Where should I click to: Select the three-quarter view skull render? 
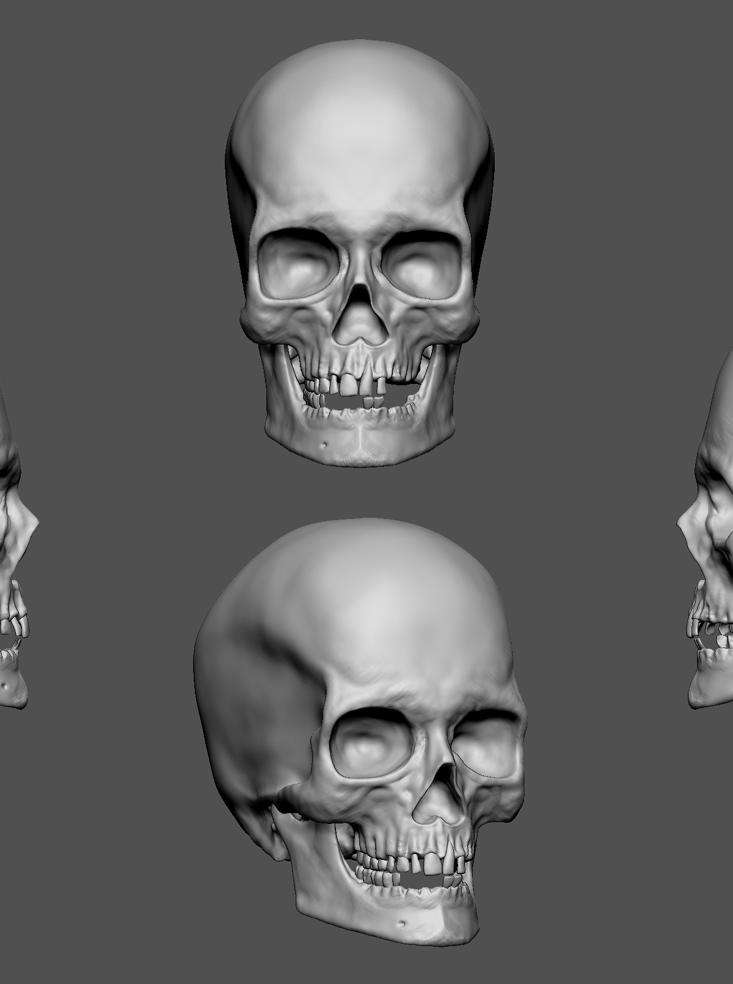point(359,732)
